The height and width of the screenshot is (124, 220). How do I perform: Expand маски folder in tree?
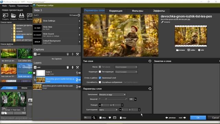(x=12, y=28)
